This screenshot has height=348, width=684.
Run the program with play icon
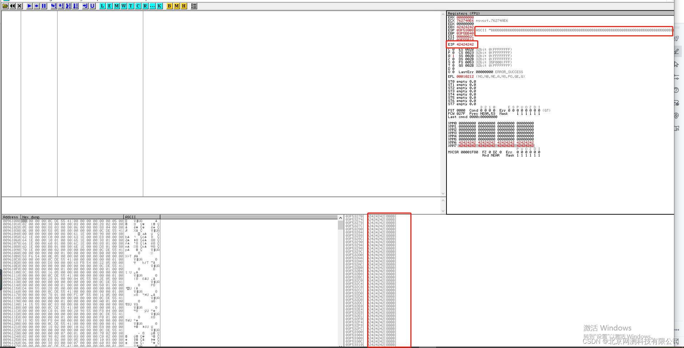[x=30, y=6]
